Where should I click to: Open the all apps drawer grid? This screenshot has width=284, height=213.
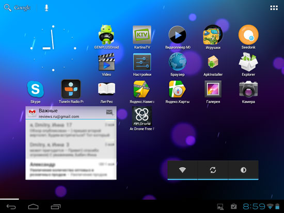coord(274,8)
